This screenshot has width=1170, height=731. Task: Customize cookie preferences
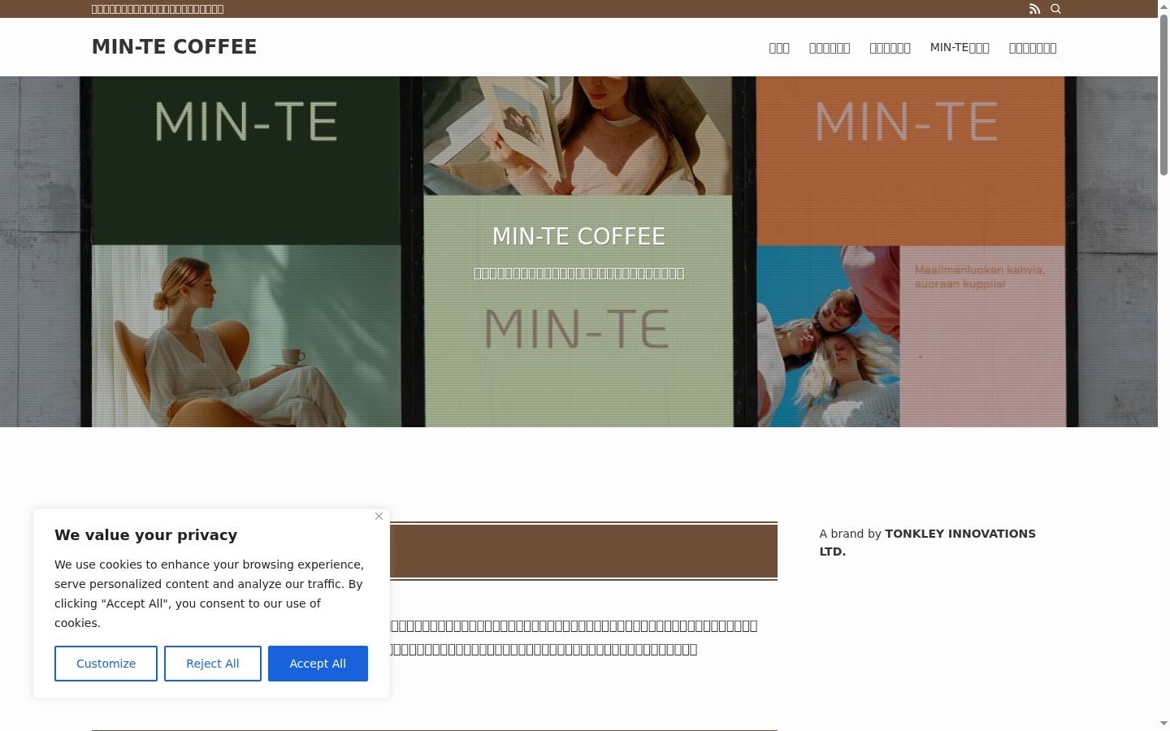[x=106, y=664]
